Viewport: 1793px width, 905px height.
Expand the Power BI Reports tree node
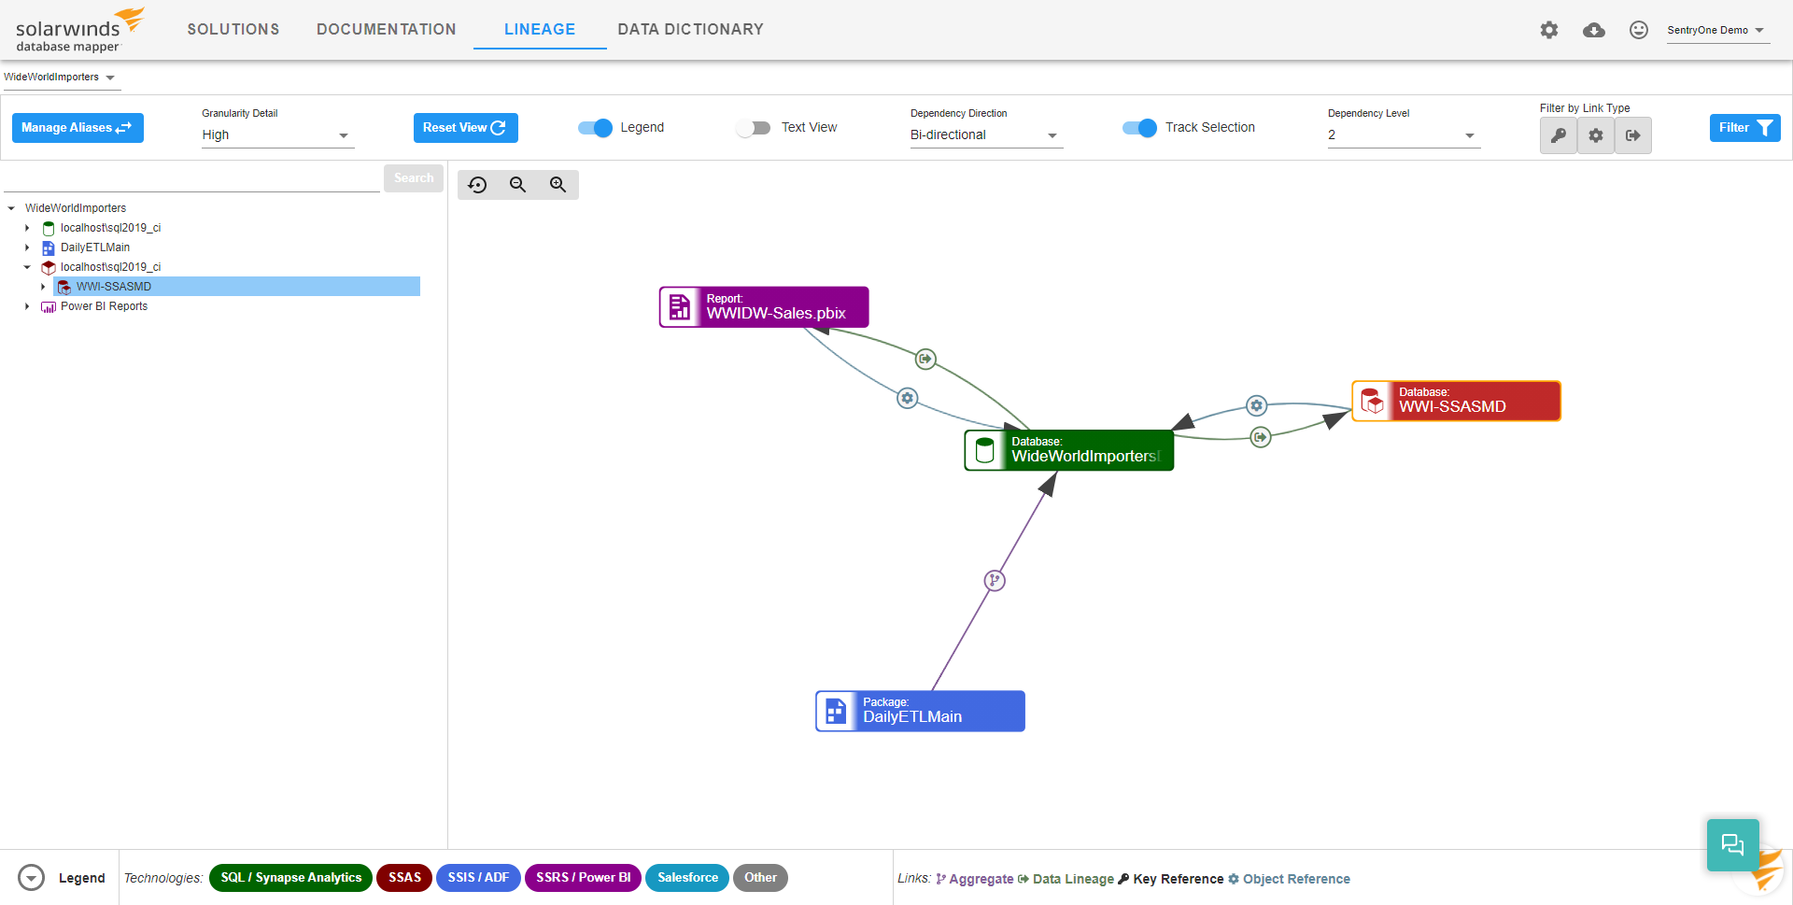pyautogui.click(x=27, y=306)
